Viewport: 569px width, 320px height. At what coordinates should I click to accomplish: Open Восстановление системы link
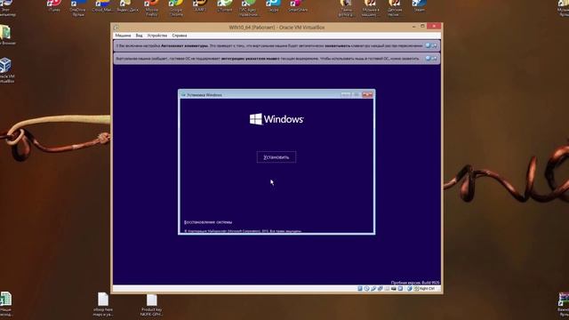(208, 222)
